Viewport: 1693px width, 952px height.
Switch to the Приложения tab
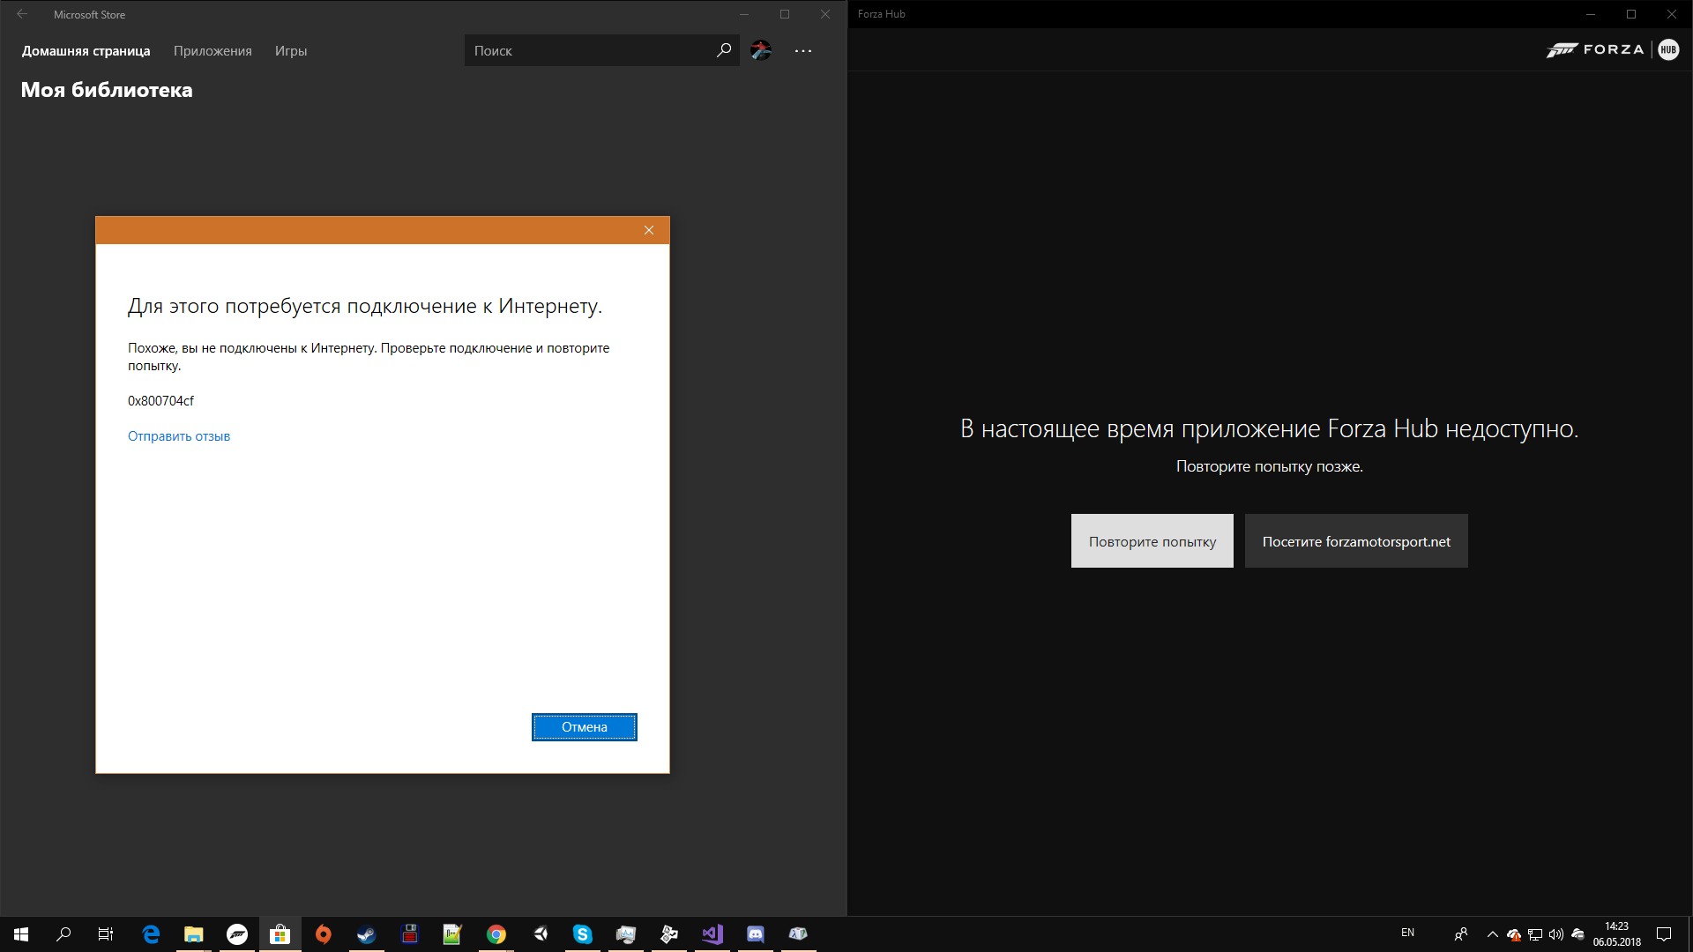(213, 51)
